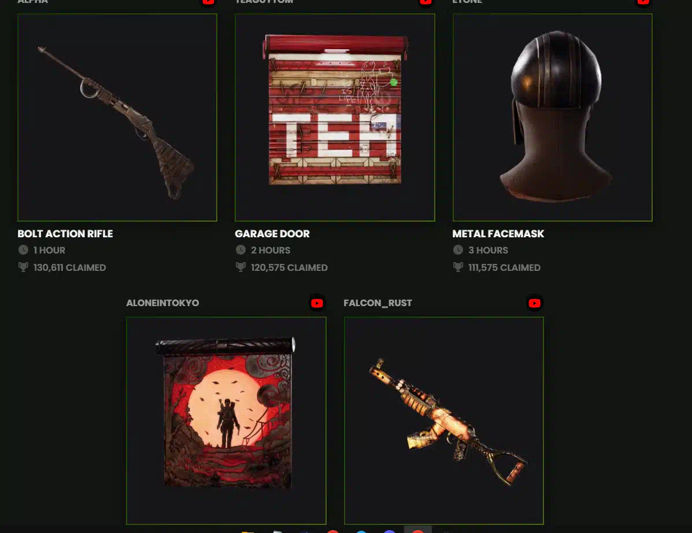Click the trophy icon next to 111,575 CLAIMED
692x533 pixels.
(458, 267)
